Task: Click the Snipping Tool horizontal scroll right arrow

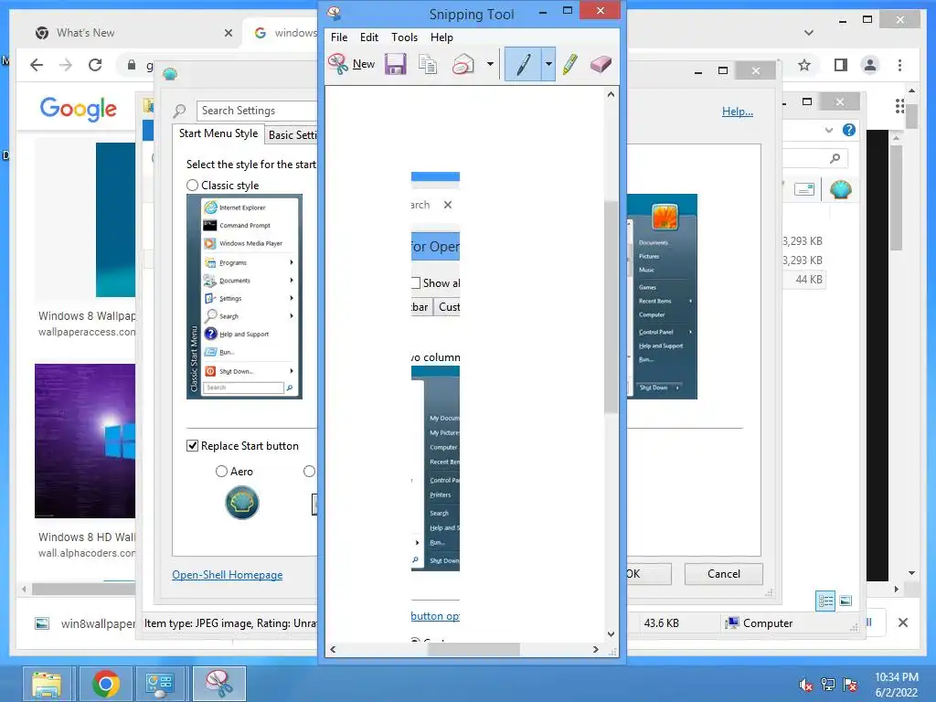Action: pos(595,650)
